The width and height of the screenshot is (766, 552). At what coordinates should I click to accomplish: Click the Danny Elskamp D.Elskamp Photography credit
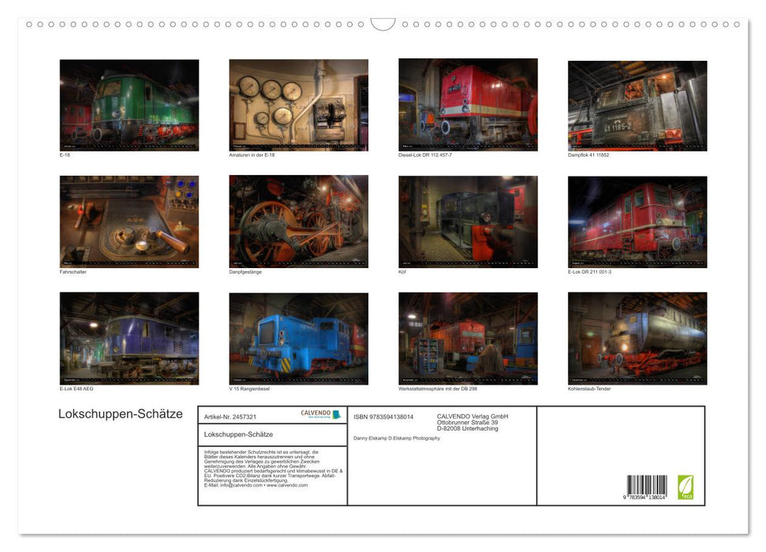click(397, 438)
